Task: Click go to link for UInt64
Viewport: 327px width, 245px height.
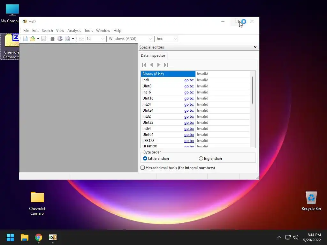Action: [189, 135]
